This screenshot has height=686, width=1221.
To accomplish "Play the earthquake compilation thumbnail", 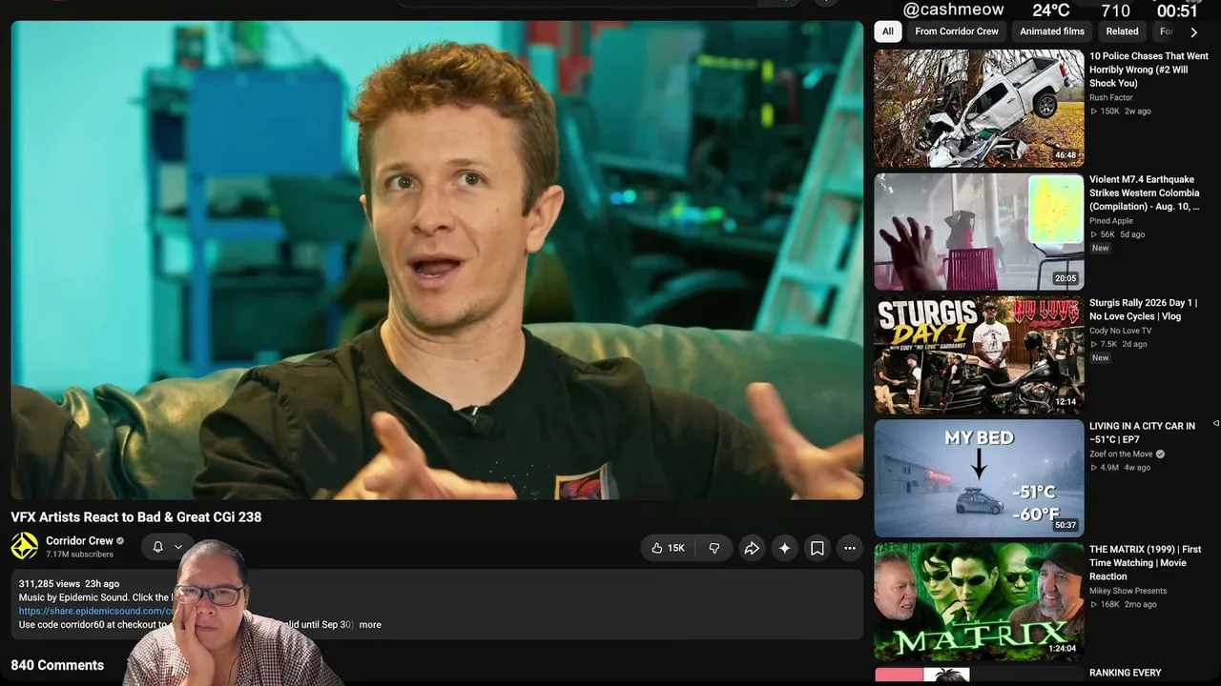I will 979,232.
